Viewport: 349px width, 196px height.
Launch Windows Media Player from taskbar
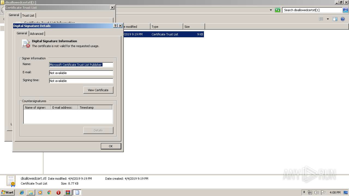point(40,192)
